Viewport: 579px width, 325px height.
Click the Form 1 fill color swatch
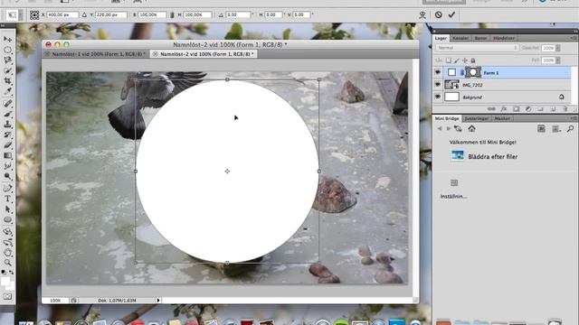(451, 72)
